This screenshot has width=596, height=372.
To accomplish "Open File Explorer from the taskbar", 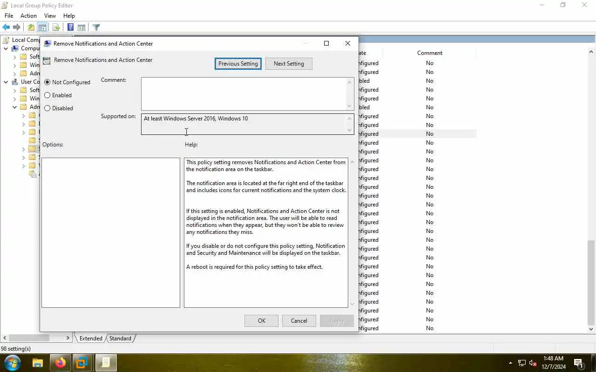I will (x=38, y=363).
